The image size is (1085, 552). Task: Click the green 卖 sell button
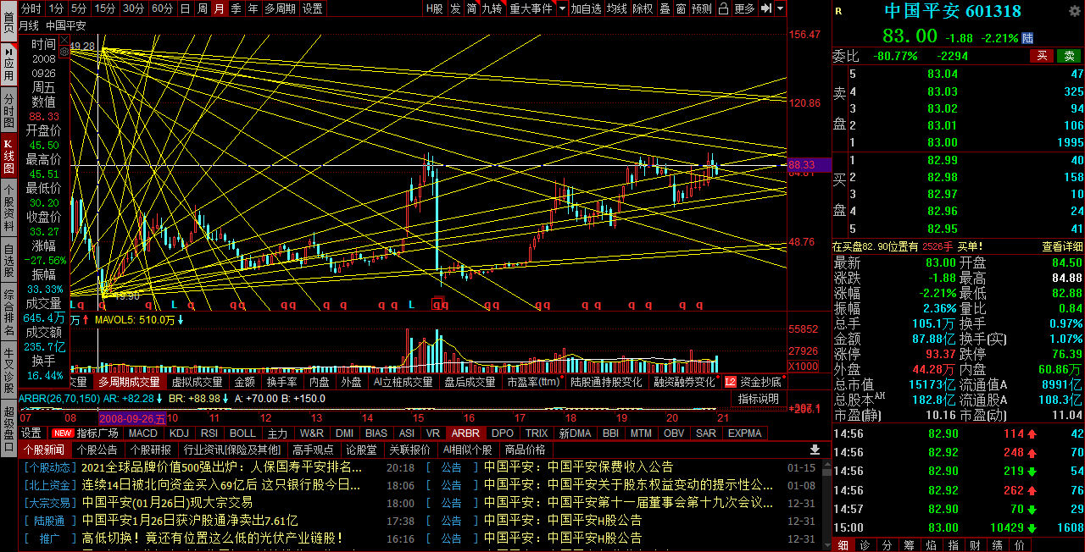tap(1069, 56)
